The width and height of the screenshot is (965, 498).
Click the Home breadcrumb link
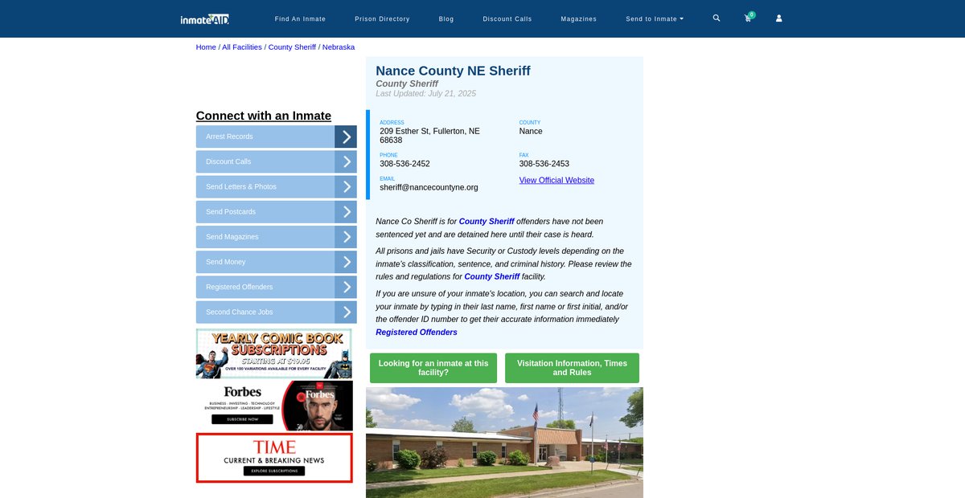click(x=206, y=47)
